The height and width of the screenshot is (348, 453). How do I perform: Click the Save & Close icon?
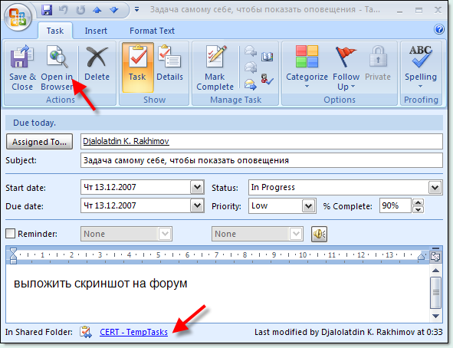[22, 56]
